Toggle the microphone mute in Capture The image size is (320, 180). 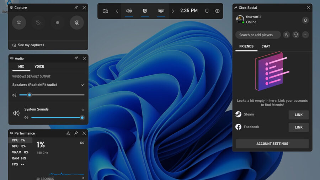click(77, 22)
